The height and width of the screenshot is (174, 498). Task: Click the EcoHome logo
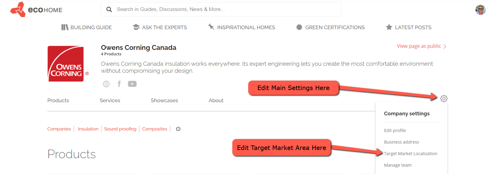[x=36, y=10]
